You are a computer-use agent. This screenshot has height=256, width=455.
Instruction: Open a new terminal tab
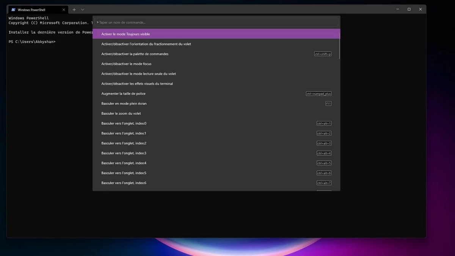[74, 9]
